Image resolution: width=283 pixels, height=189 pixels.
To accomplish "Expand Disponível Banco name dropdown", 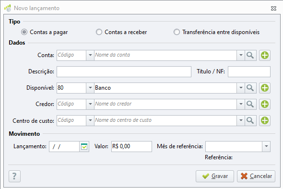I will [x=241, y=88].
